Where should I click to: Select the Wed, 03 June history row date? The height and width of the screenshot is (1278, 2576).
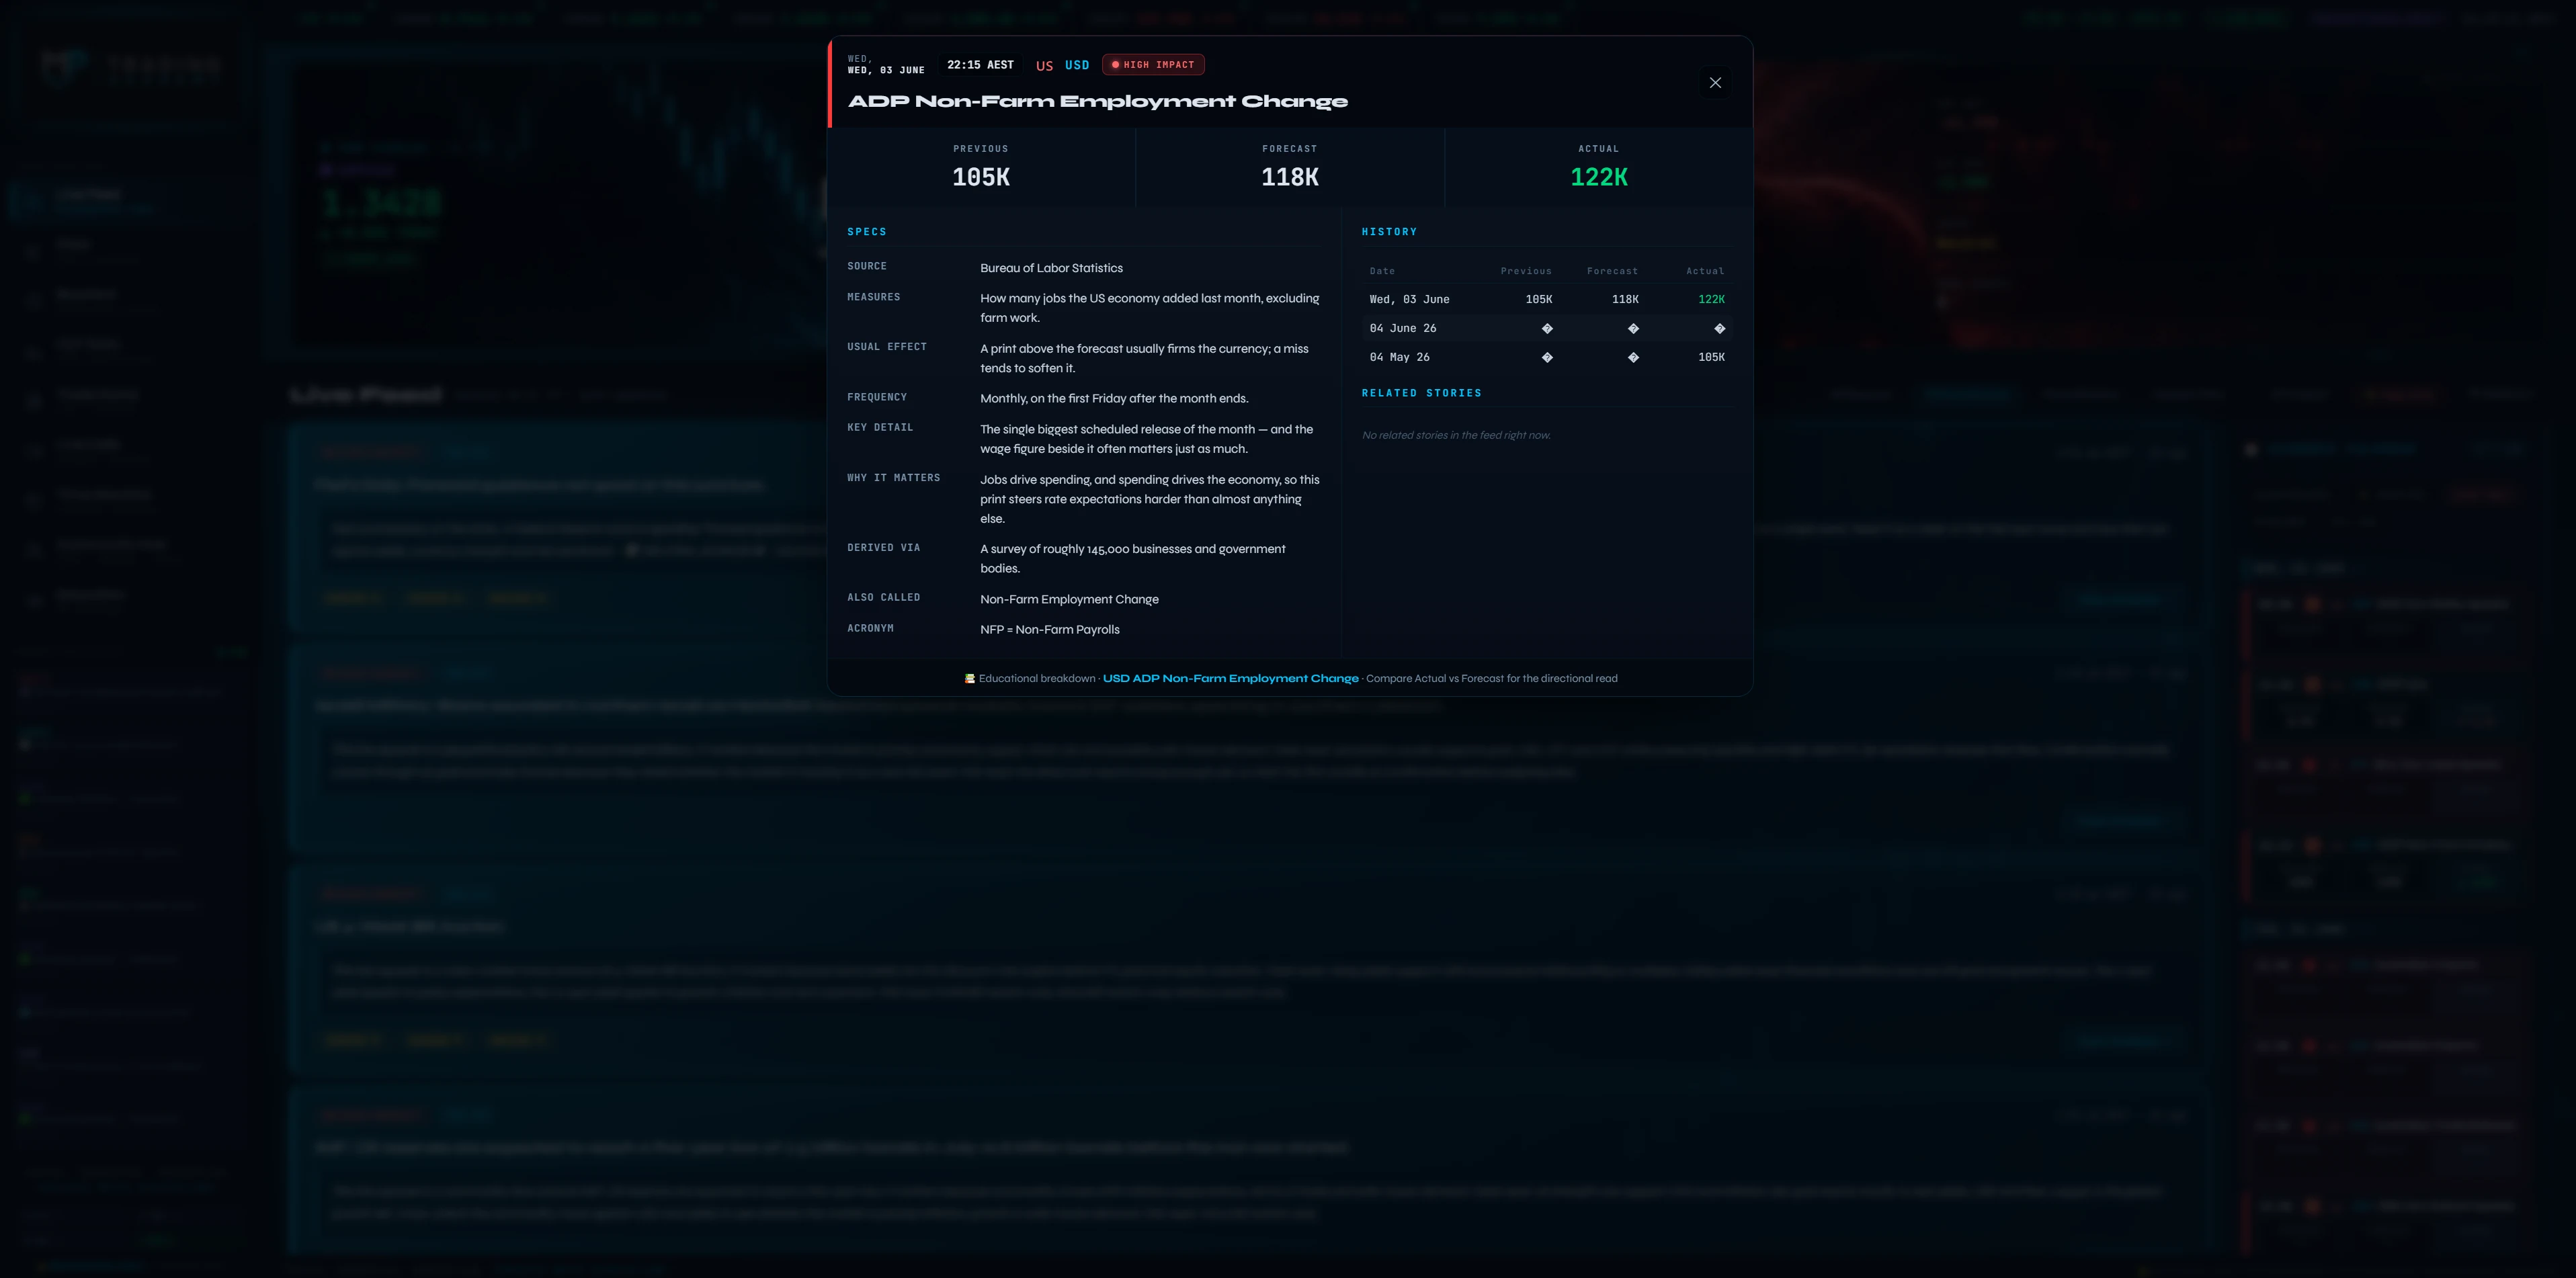(1409, 299)
